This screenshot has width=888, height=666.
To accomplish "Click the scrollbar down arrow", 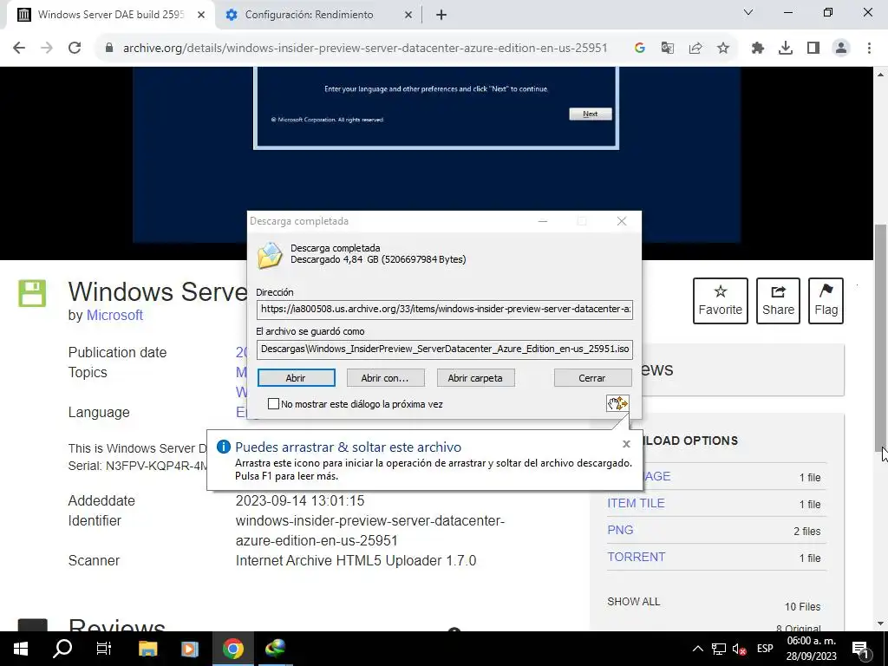I will [881, 624].
